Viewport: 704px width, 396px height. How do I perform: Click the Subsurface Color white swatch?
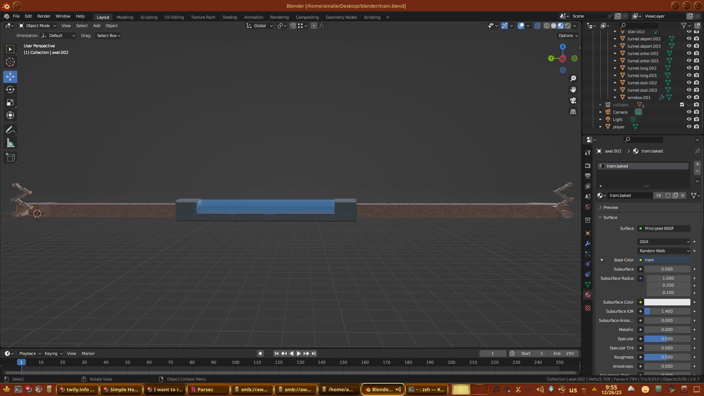[x=667, y=302]
